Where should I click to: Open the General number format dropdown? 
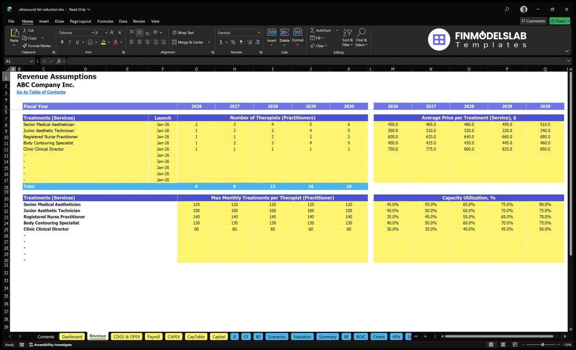click(259, 33)
